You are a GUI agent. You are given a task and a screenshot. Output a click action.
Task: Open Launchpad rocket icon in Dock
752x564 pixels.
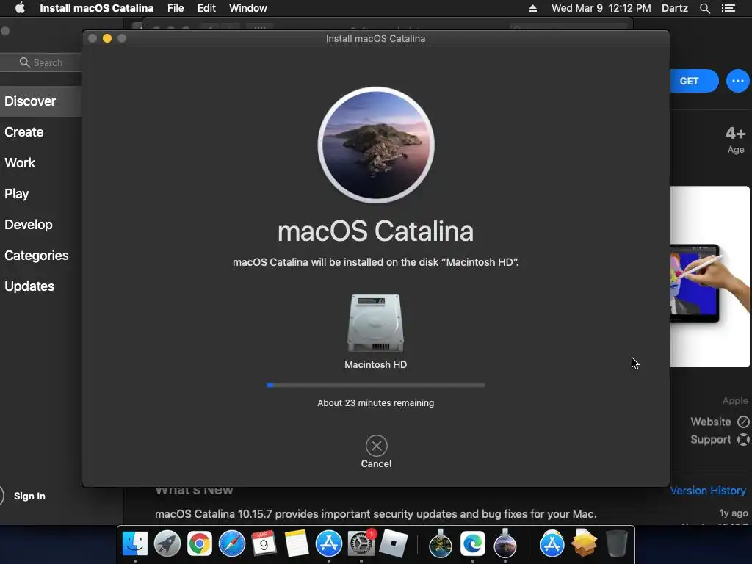coord(167,544)
